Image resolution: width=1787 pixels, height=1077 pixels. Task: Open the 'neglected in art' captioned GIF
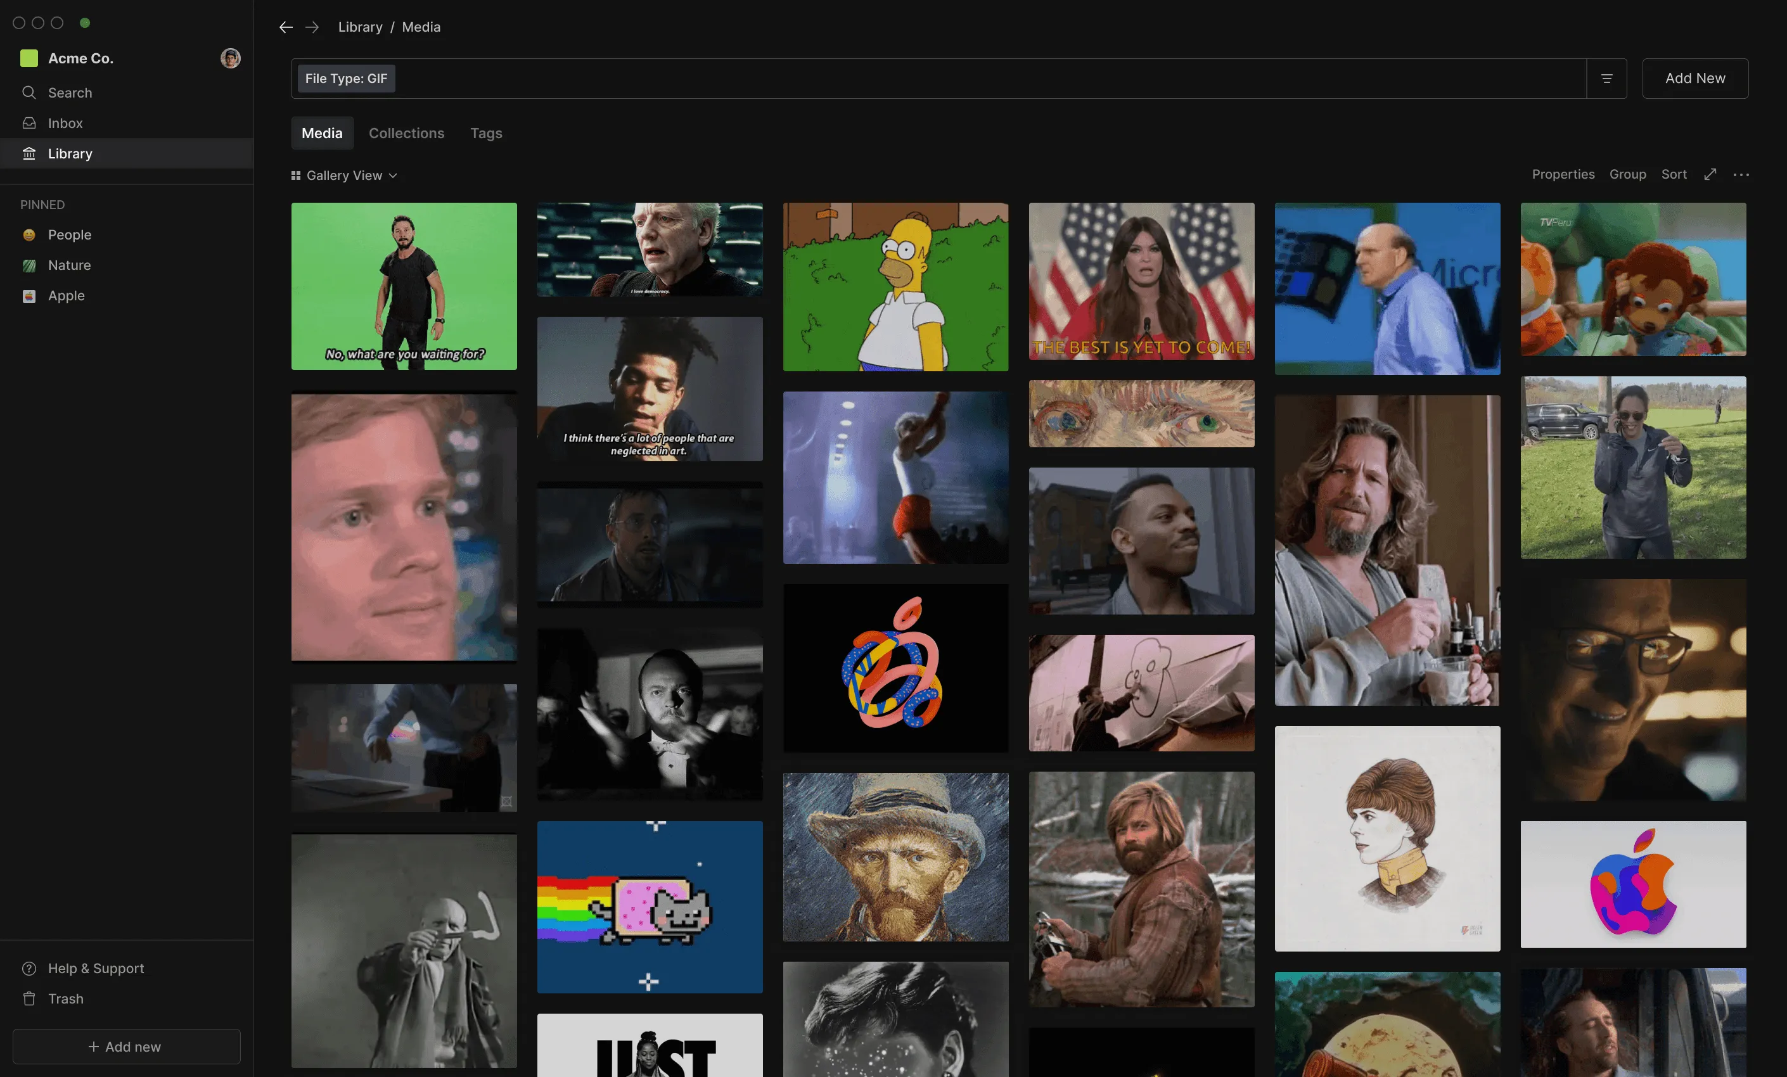pos(650,389)
